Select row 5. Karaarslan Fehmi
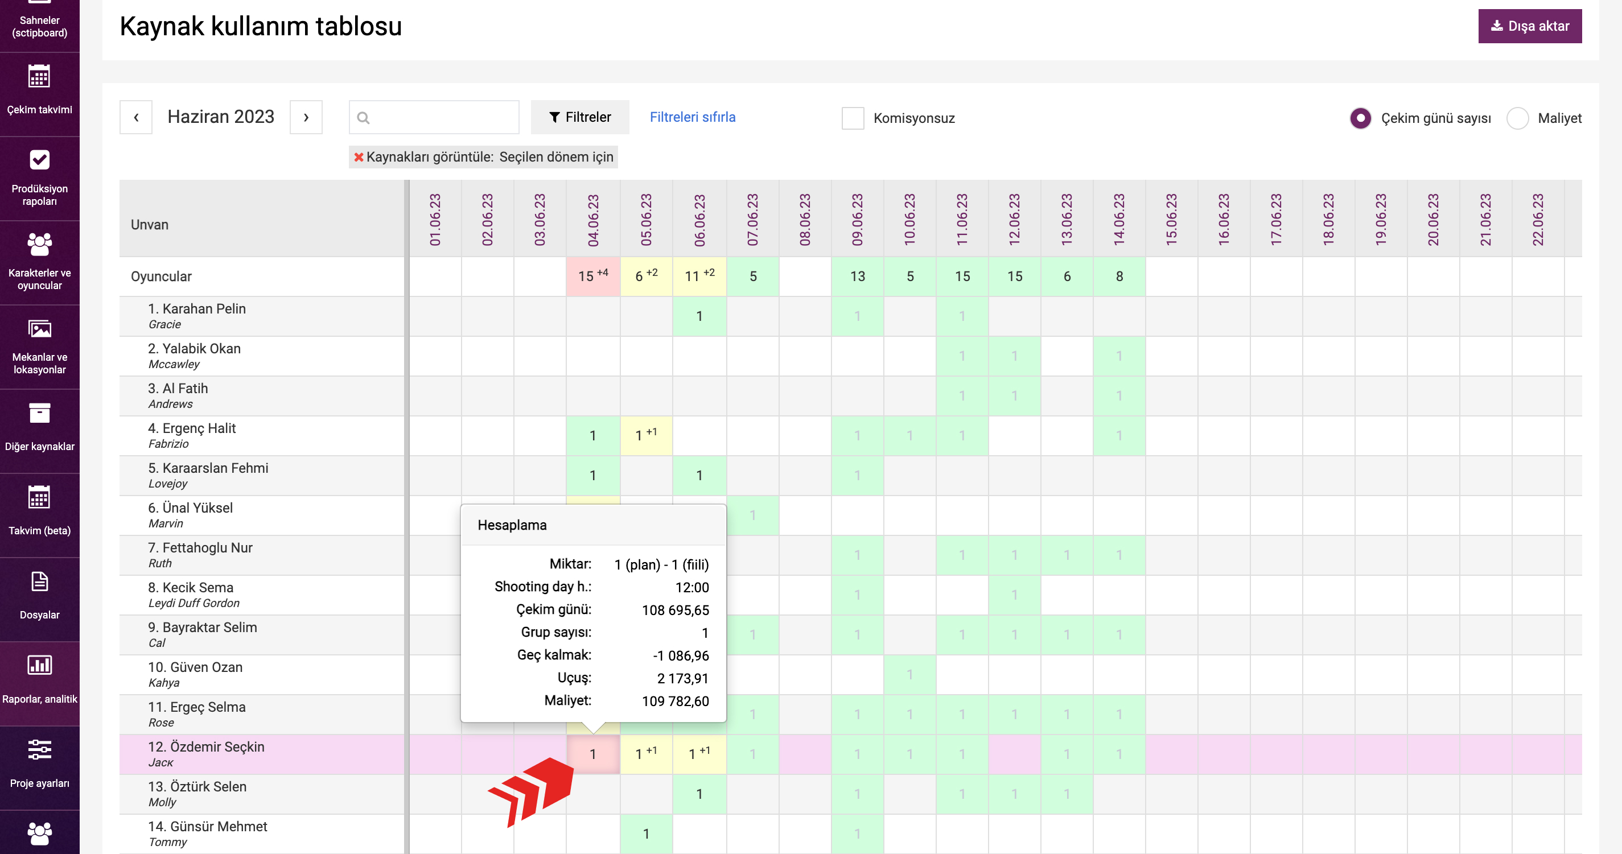This screenshot has height=854, width=1622. (x=261, y=475)
